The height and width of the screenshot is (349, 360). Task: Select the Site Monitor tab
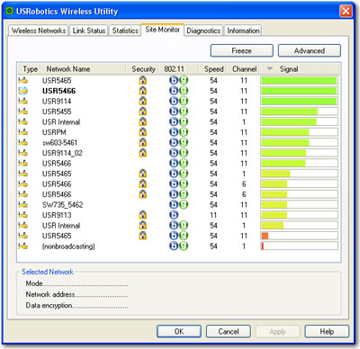point(162,30)
